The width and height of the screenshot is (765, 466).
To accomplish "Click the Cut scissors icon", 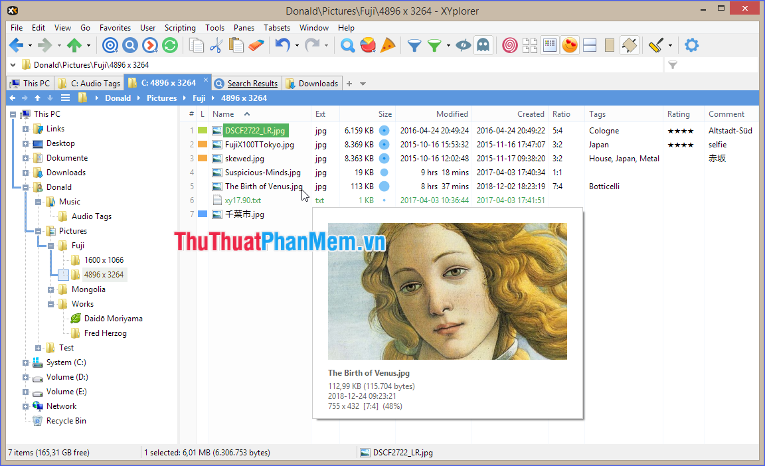I will [x=216, y=45].
